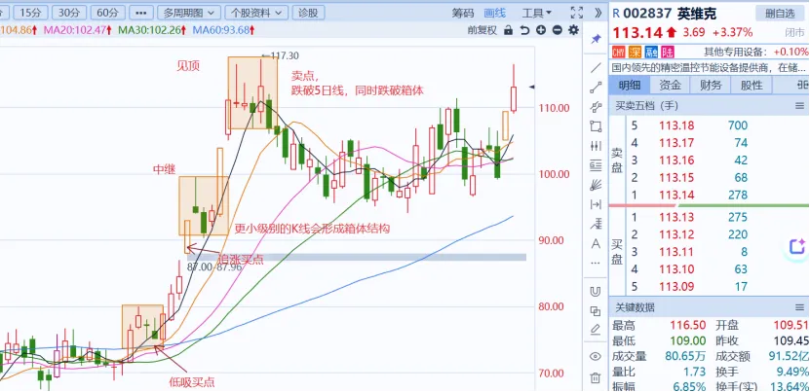This screenshot has height=392, width=810.
Task: Switch to 30分 period
Action: pos(70,13)
